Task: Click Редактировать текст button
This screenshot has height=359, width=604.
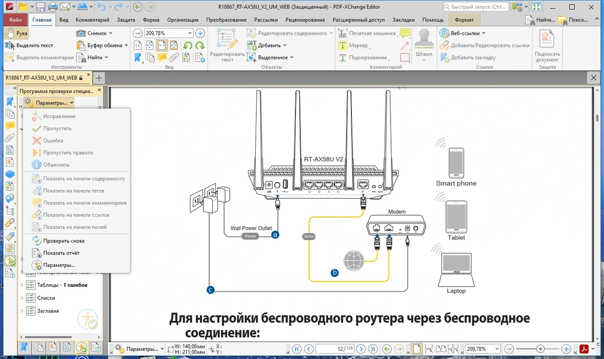Action: (x=227, y=45)
